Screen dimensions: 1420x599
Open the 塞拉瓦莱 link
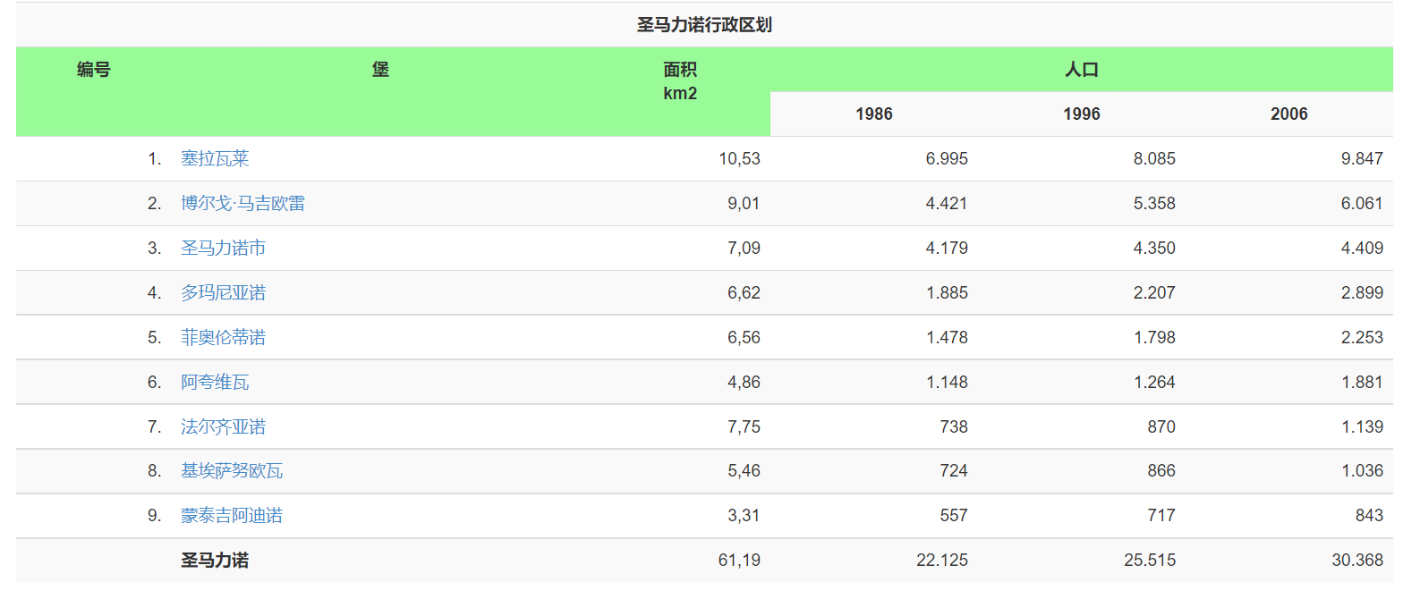pos(215,159)
